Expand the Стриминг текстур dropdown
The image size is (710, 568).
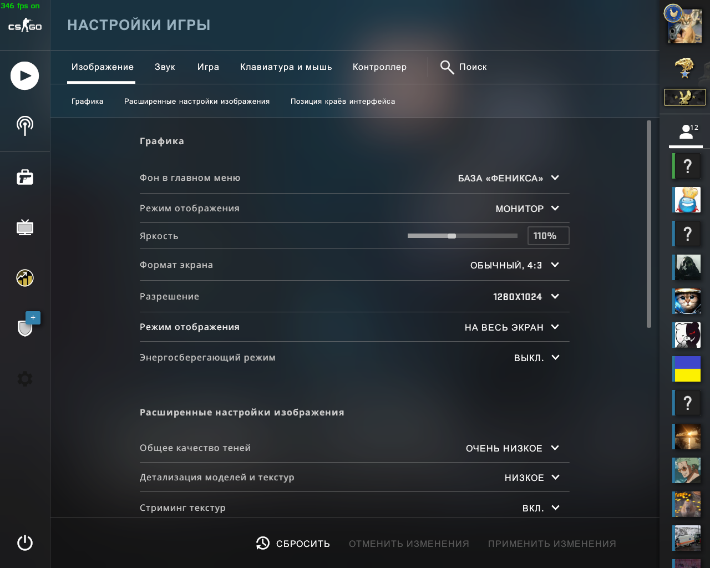541,508
